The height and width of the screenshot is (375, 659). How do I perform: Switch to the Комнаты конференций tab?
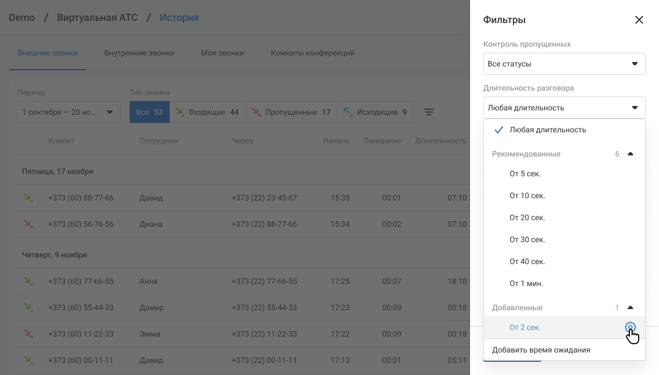click(x=312, y=53)
